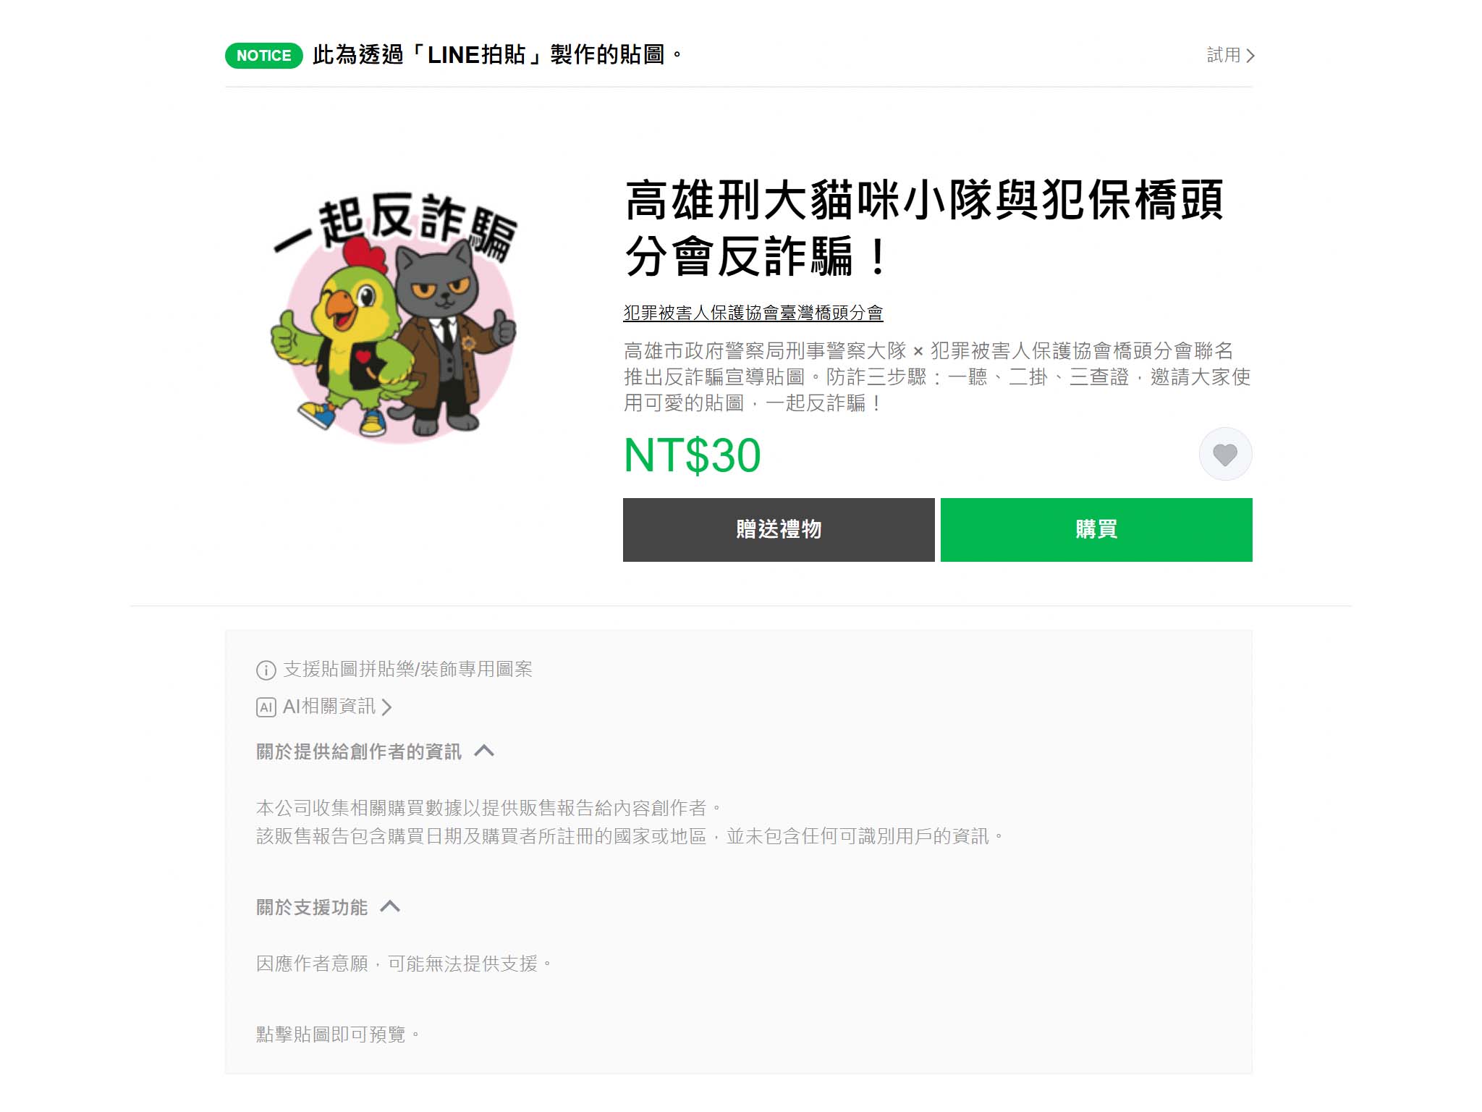
Task: Click the NT$30 price text
Action: pyautogui.click(x=693, y=455)
